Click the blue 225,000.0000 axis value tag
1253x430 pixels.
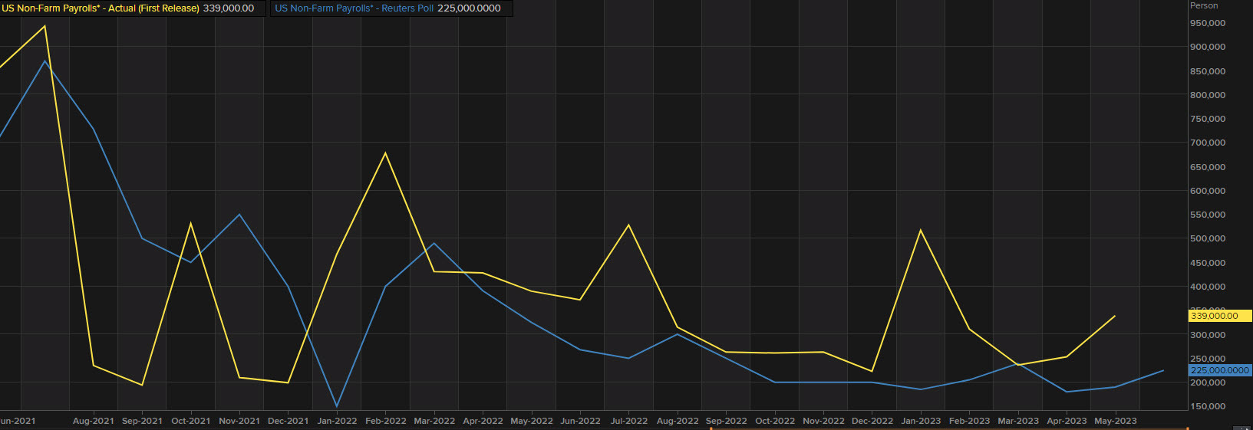[1220, 370]
